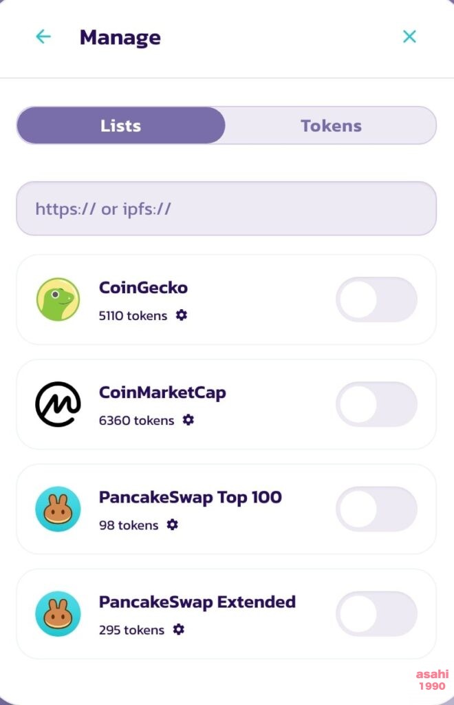The image size is (454, 705).
Task: Click the PancakeSwap Top 100 bunny logo
Action: point(58,509)
